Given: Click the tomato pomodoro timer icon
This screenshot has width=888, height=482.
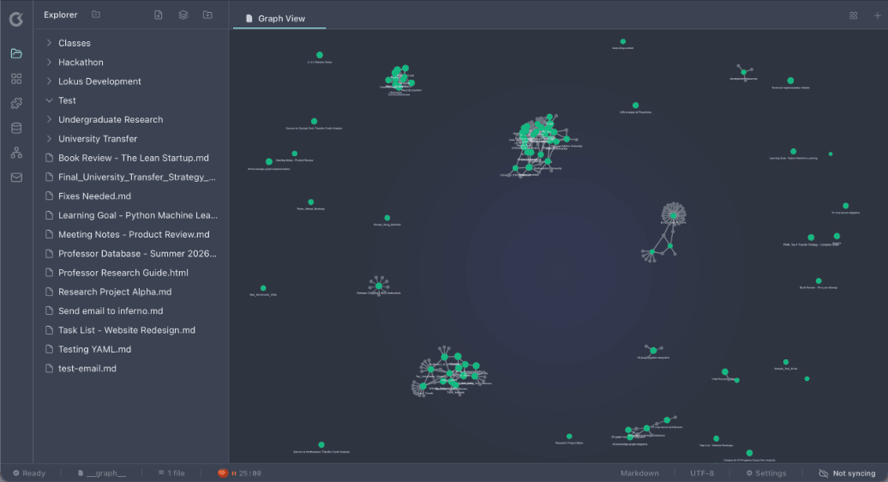Looking at the screenshot, I should (x=223, y=473).
